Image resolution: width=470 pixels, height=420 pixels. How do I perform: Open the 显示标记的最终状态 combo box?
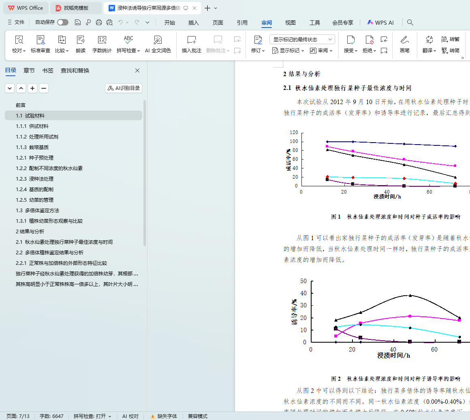point(302,40)
